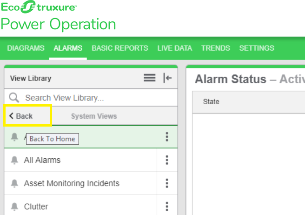This screenshot has width=305, height=215.
Task: Open the three-dot menu for Clutter
Action: coord(167,206)
